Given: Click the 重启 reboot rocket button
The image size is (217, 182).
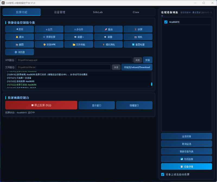Looking at the screenshot, I should (108, 29).
